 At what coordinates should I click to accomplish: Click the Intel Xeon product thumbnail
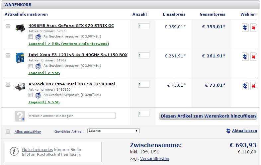(20, 58)
